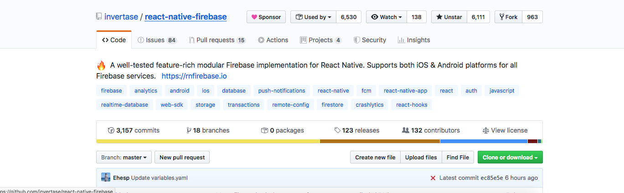The image size is (624, 193).
Task: Open the react-native-firebase repository link
Action: coord(186,17)
